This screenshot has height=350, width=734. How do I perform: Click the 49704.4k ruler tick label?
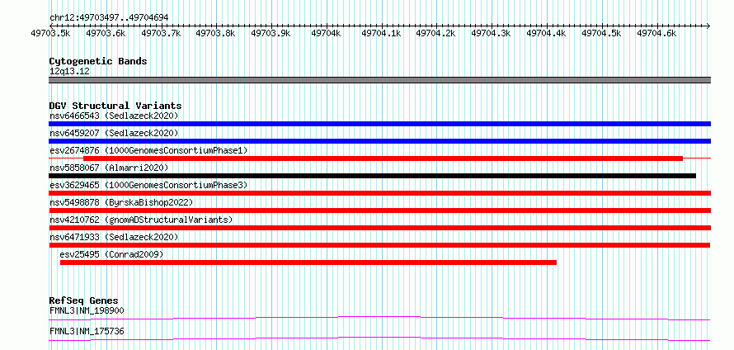point(546,33)
